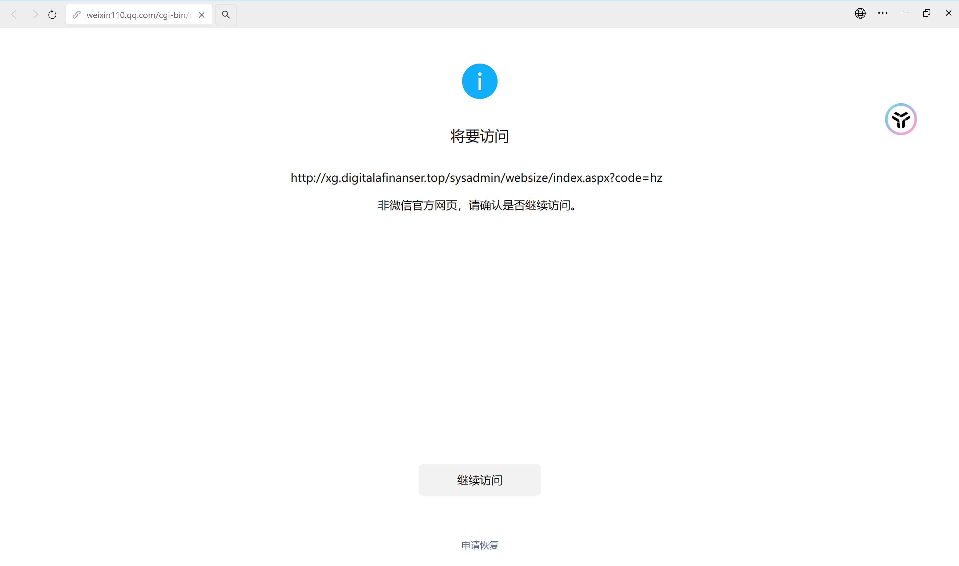Viewport: 959px width, 566px height.
Task: Open the three-dots more menu
Action: (x=882, y=13)
